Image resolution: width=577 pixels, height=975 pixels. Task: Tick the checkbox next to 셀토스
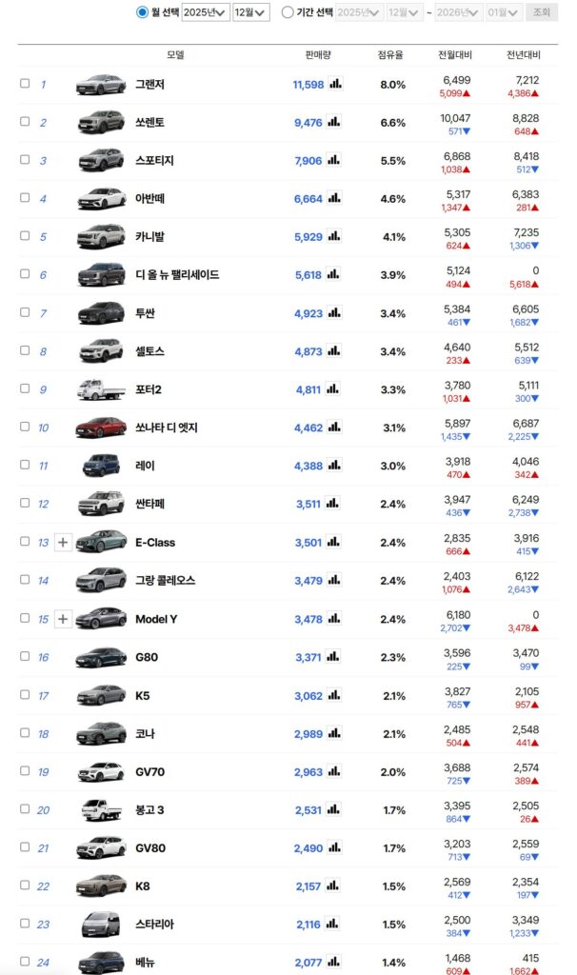click(25, 350)
